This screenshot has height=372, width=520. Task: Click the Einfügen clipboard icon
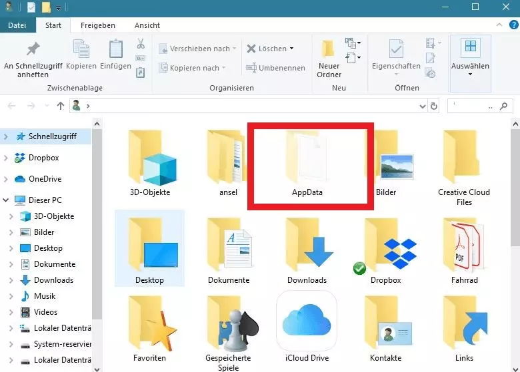pyautogui.click(x=116, y=49)
